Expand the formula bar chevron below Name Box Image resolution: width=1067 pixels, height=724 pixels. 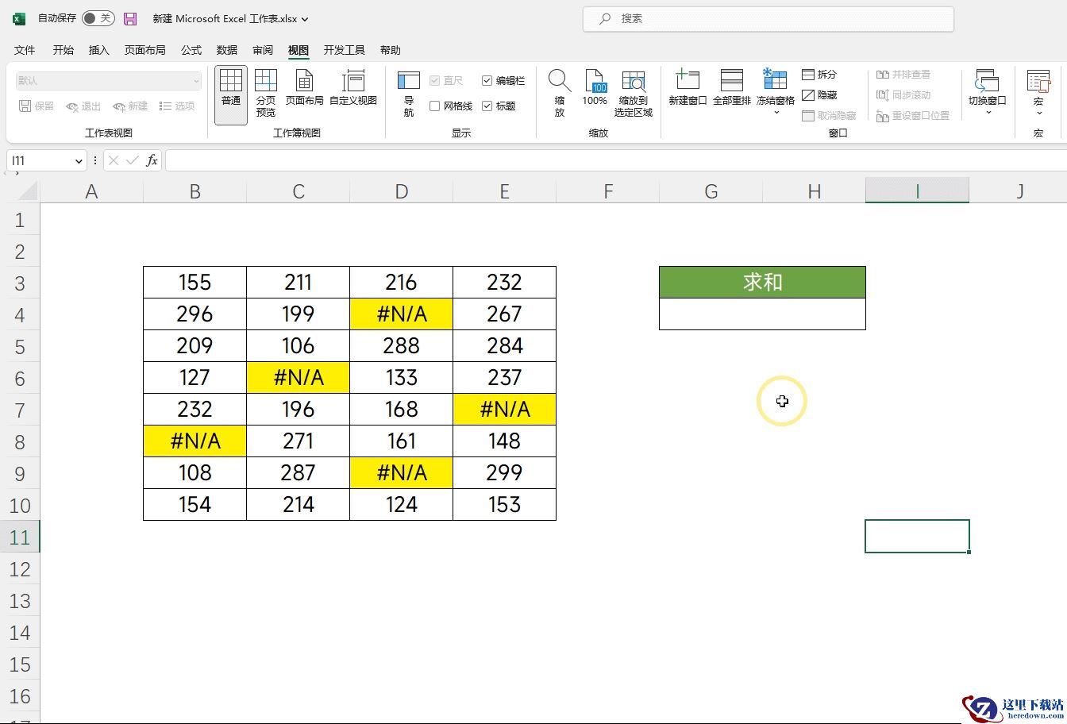click(17, 173)
